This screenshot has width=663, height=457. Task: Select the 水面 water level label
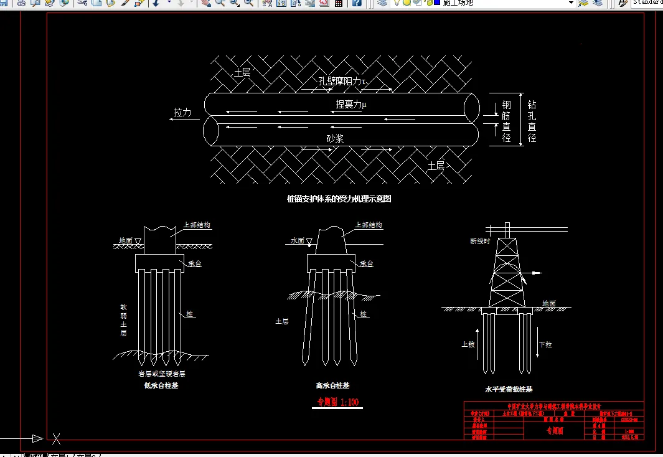point(297,240)
